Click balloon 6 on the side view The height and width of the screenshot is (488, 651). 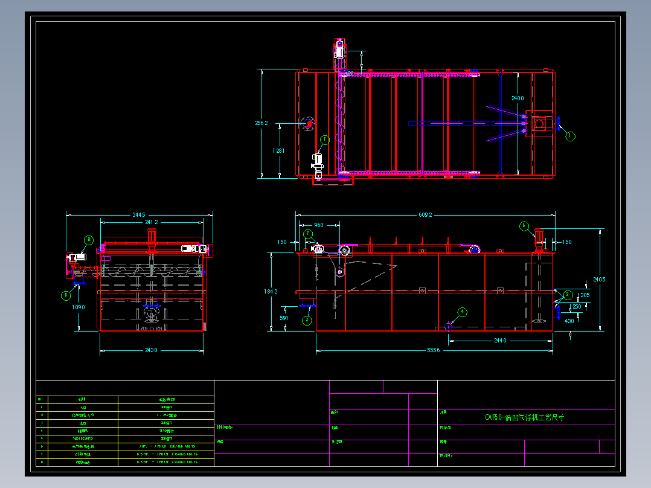click(524, 226)
